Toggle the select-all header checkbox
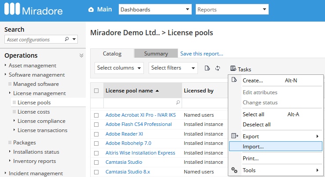Viewport: 325px width, 177px height. pos(96,91)
